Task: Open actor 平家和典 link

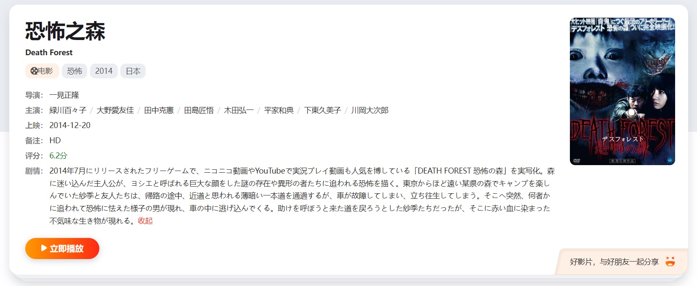Action: 279,110
